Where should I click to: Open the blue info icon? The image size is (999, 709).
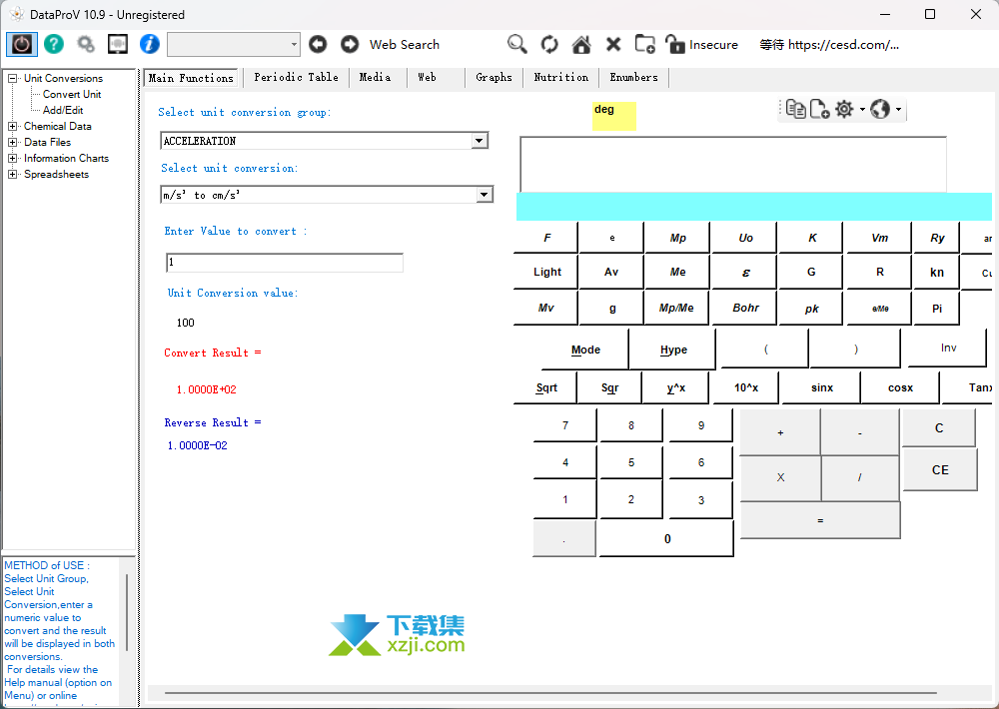click(150, 44)
